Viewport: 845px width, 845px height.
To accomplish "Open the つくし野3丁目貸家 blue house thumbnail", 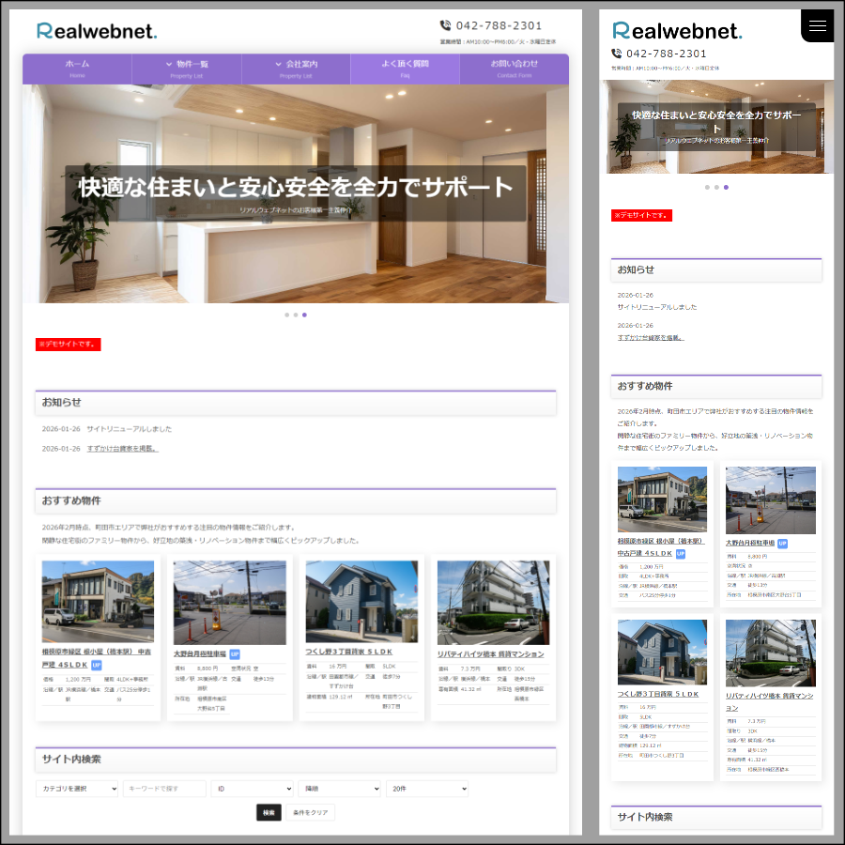I will (361, 602).
